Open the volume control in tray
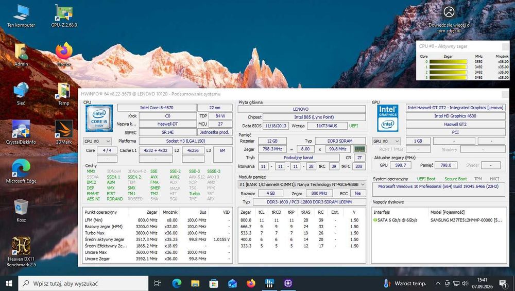This screenshot has width=515, height=291. [x=465, y=283]
